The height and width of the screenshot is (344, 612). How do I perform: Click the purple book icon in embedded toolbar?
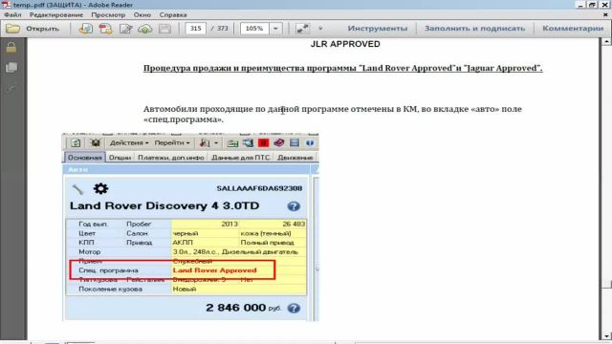click(x=278, y=143)
